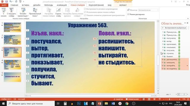
Task: Select slide 1 thumbnail
Action: (12, 27)
